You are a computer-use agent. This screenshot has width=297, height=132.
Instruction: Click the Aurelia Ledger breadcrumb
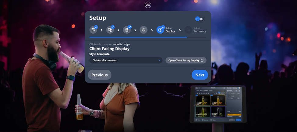click(122, 44)
